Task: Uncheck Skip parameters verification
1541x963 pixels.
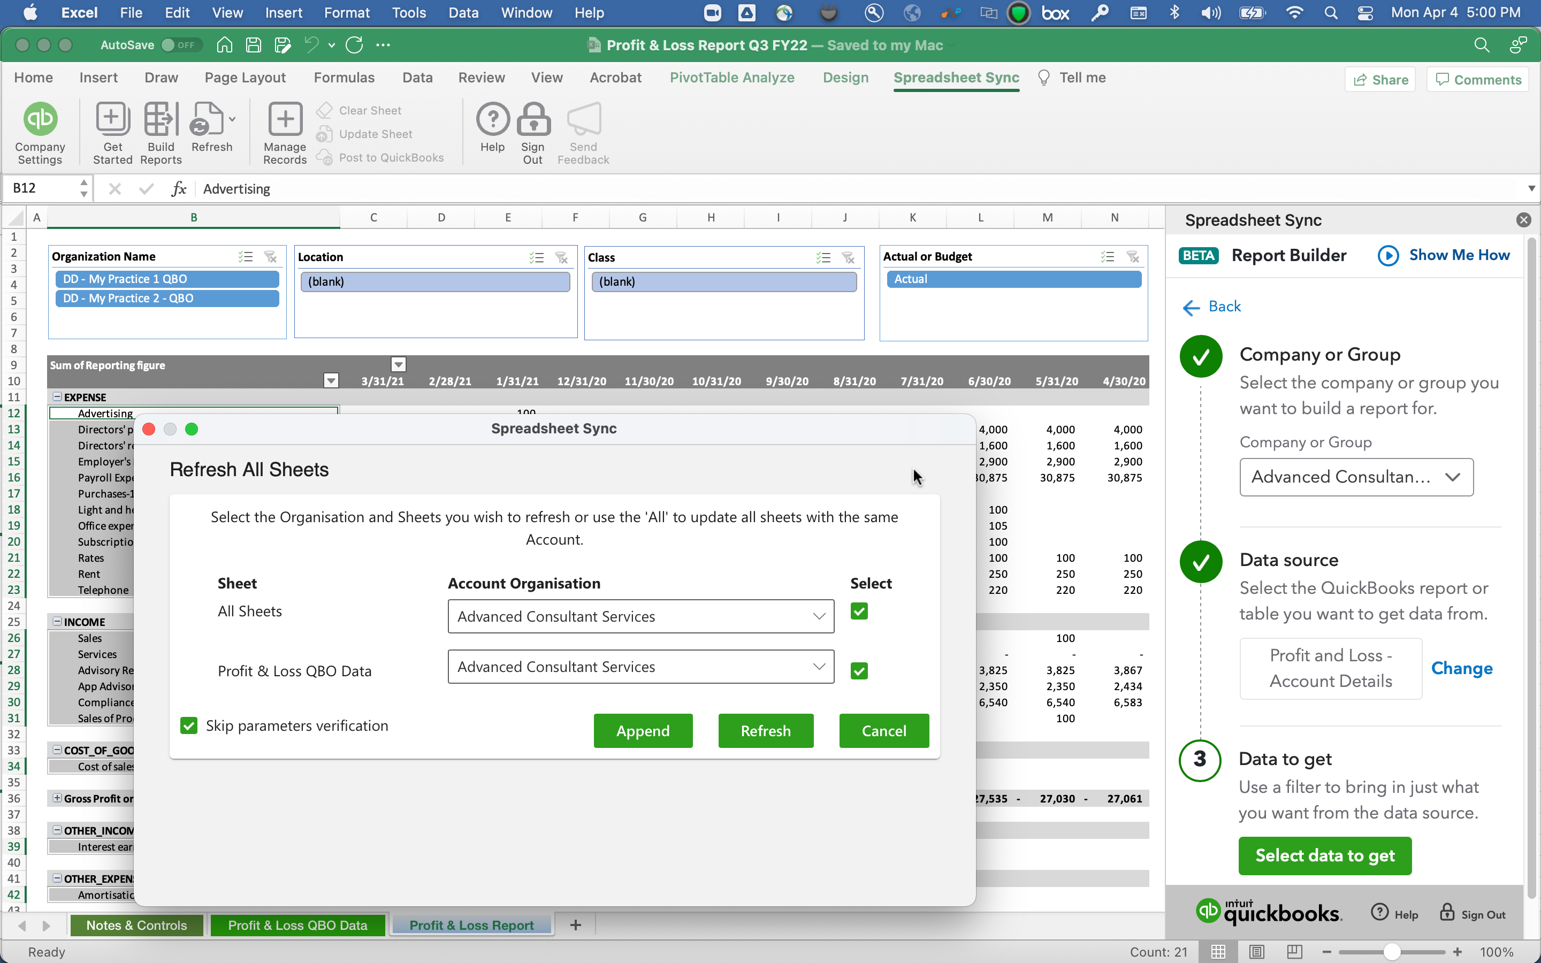Action: [188, 725]
